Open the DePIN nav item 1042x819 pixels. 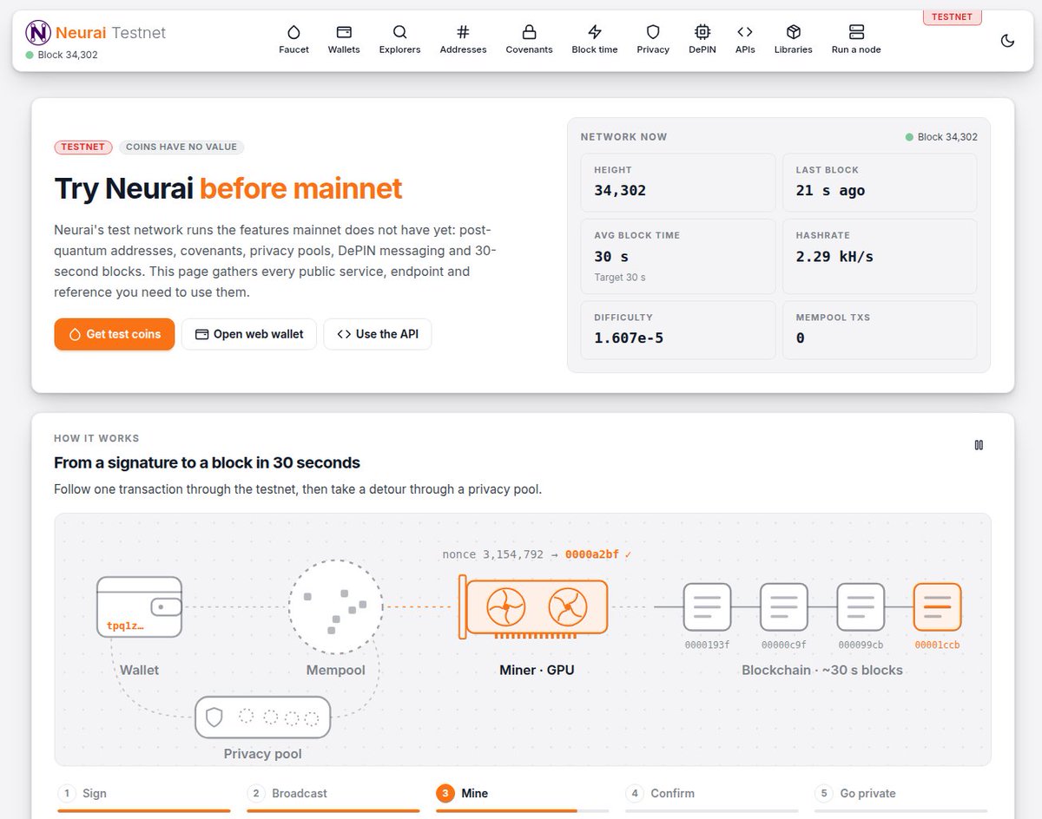(x=702, y=40)
